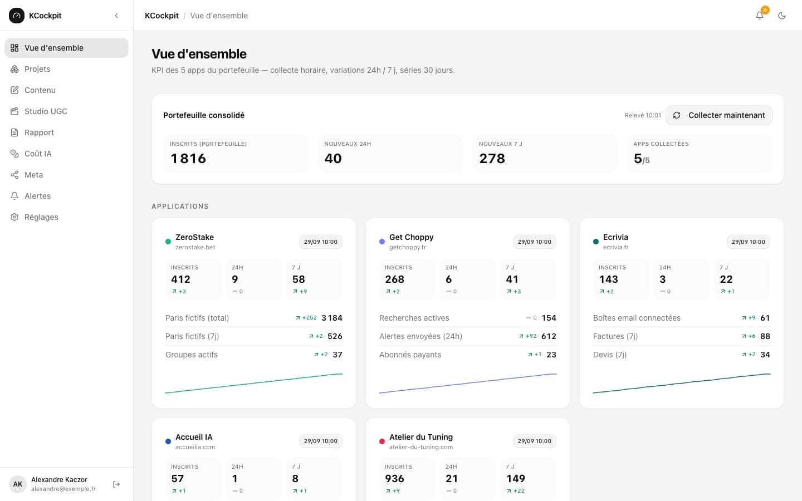
Task: Click the Alexandre Kaczor user name
Action: click(x=59, y=480)
